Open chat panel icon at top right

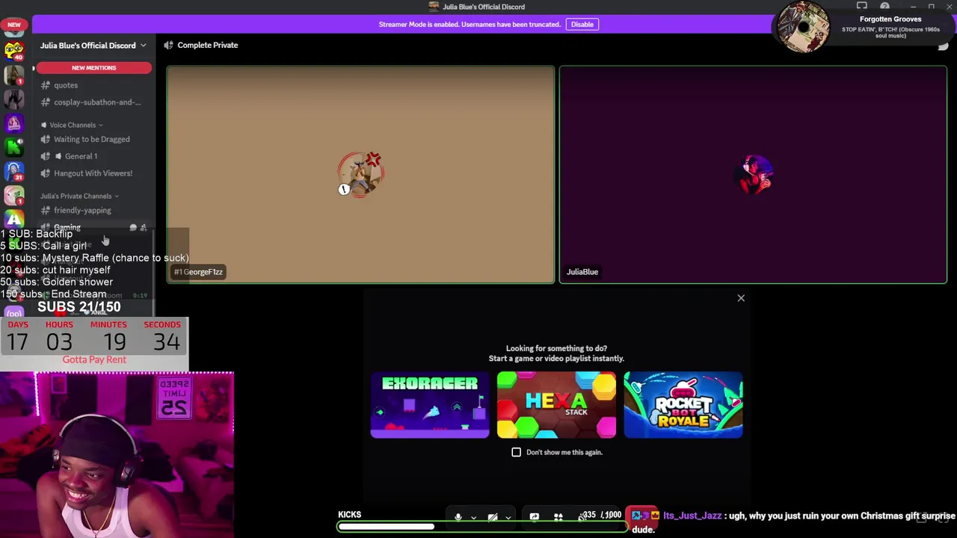point(943,46)
